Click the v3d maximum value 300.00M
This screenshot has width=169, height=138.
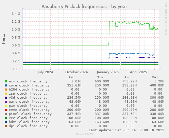coord(157,98)
